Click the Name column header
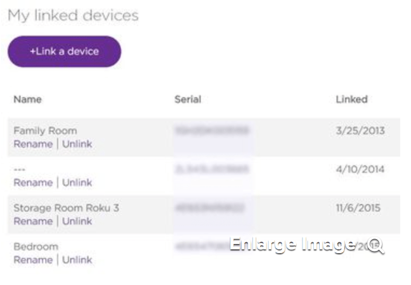 click(x=28, y=99)
